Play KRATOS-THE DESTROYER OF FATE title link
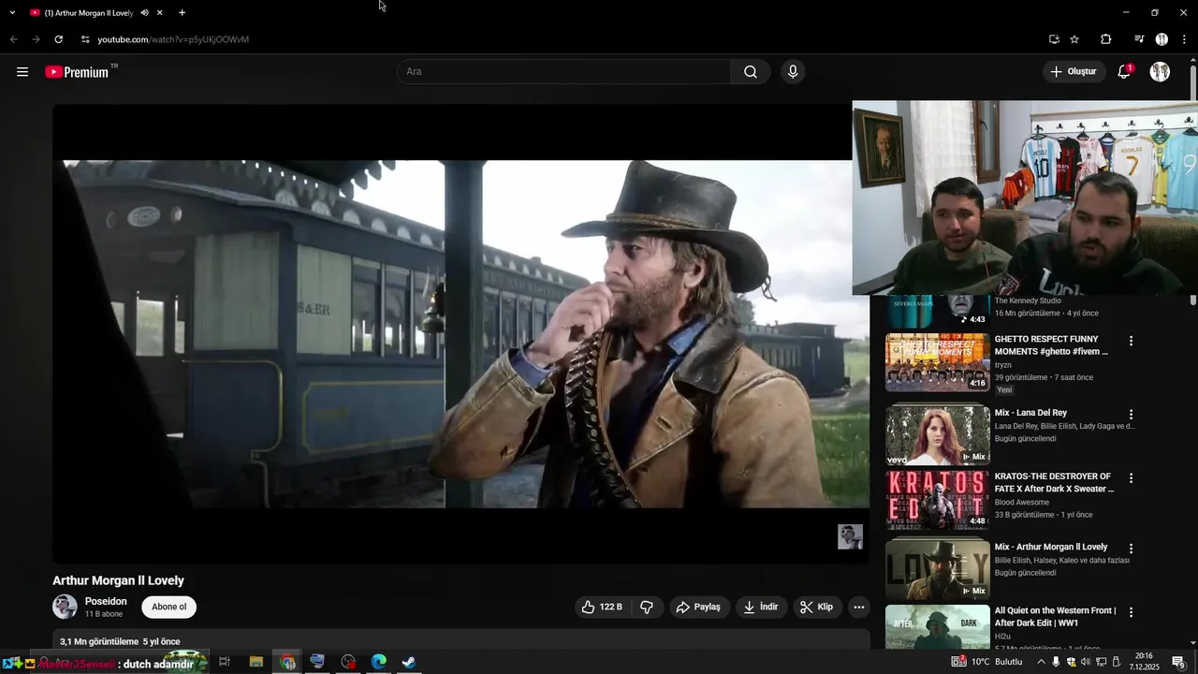This screenshot has width=1198, height=674. (x=1055, y=483)
